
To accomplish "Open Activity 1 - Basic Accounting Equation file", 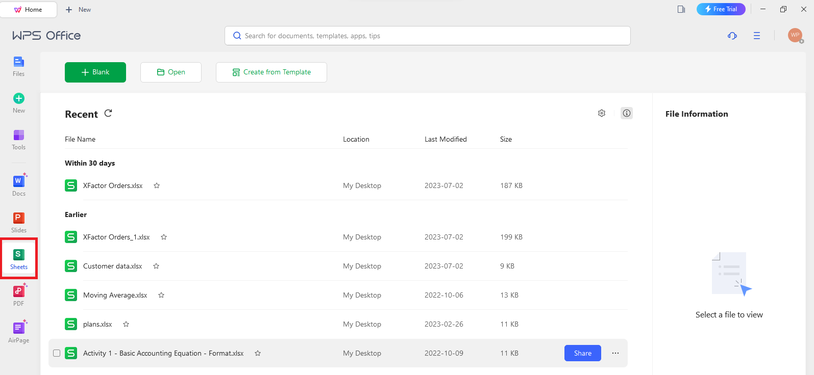I will [x=163, y=353].
